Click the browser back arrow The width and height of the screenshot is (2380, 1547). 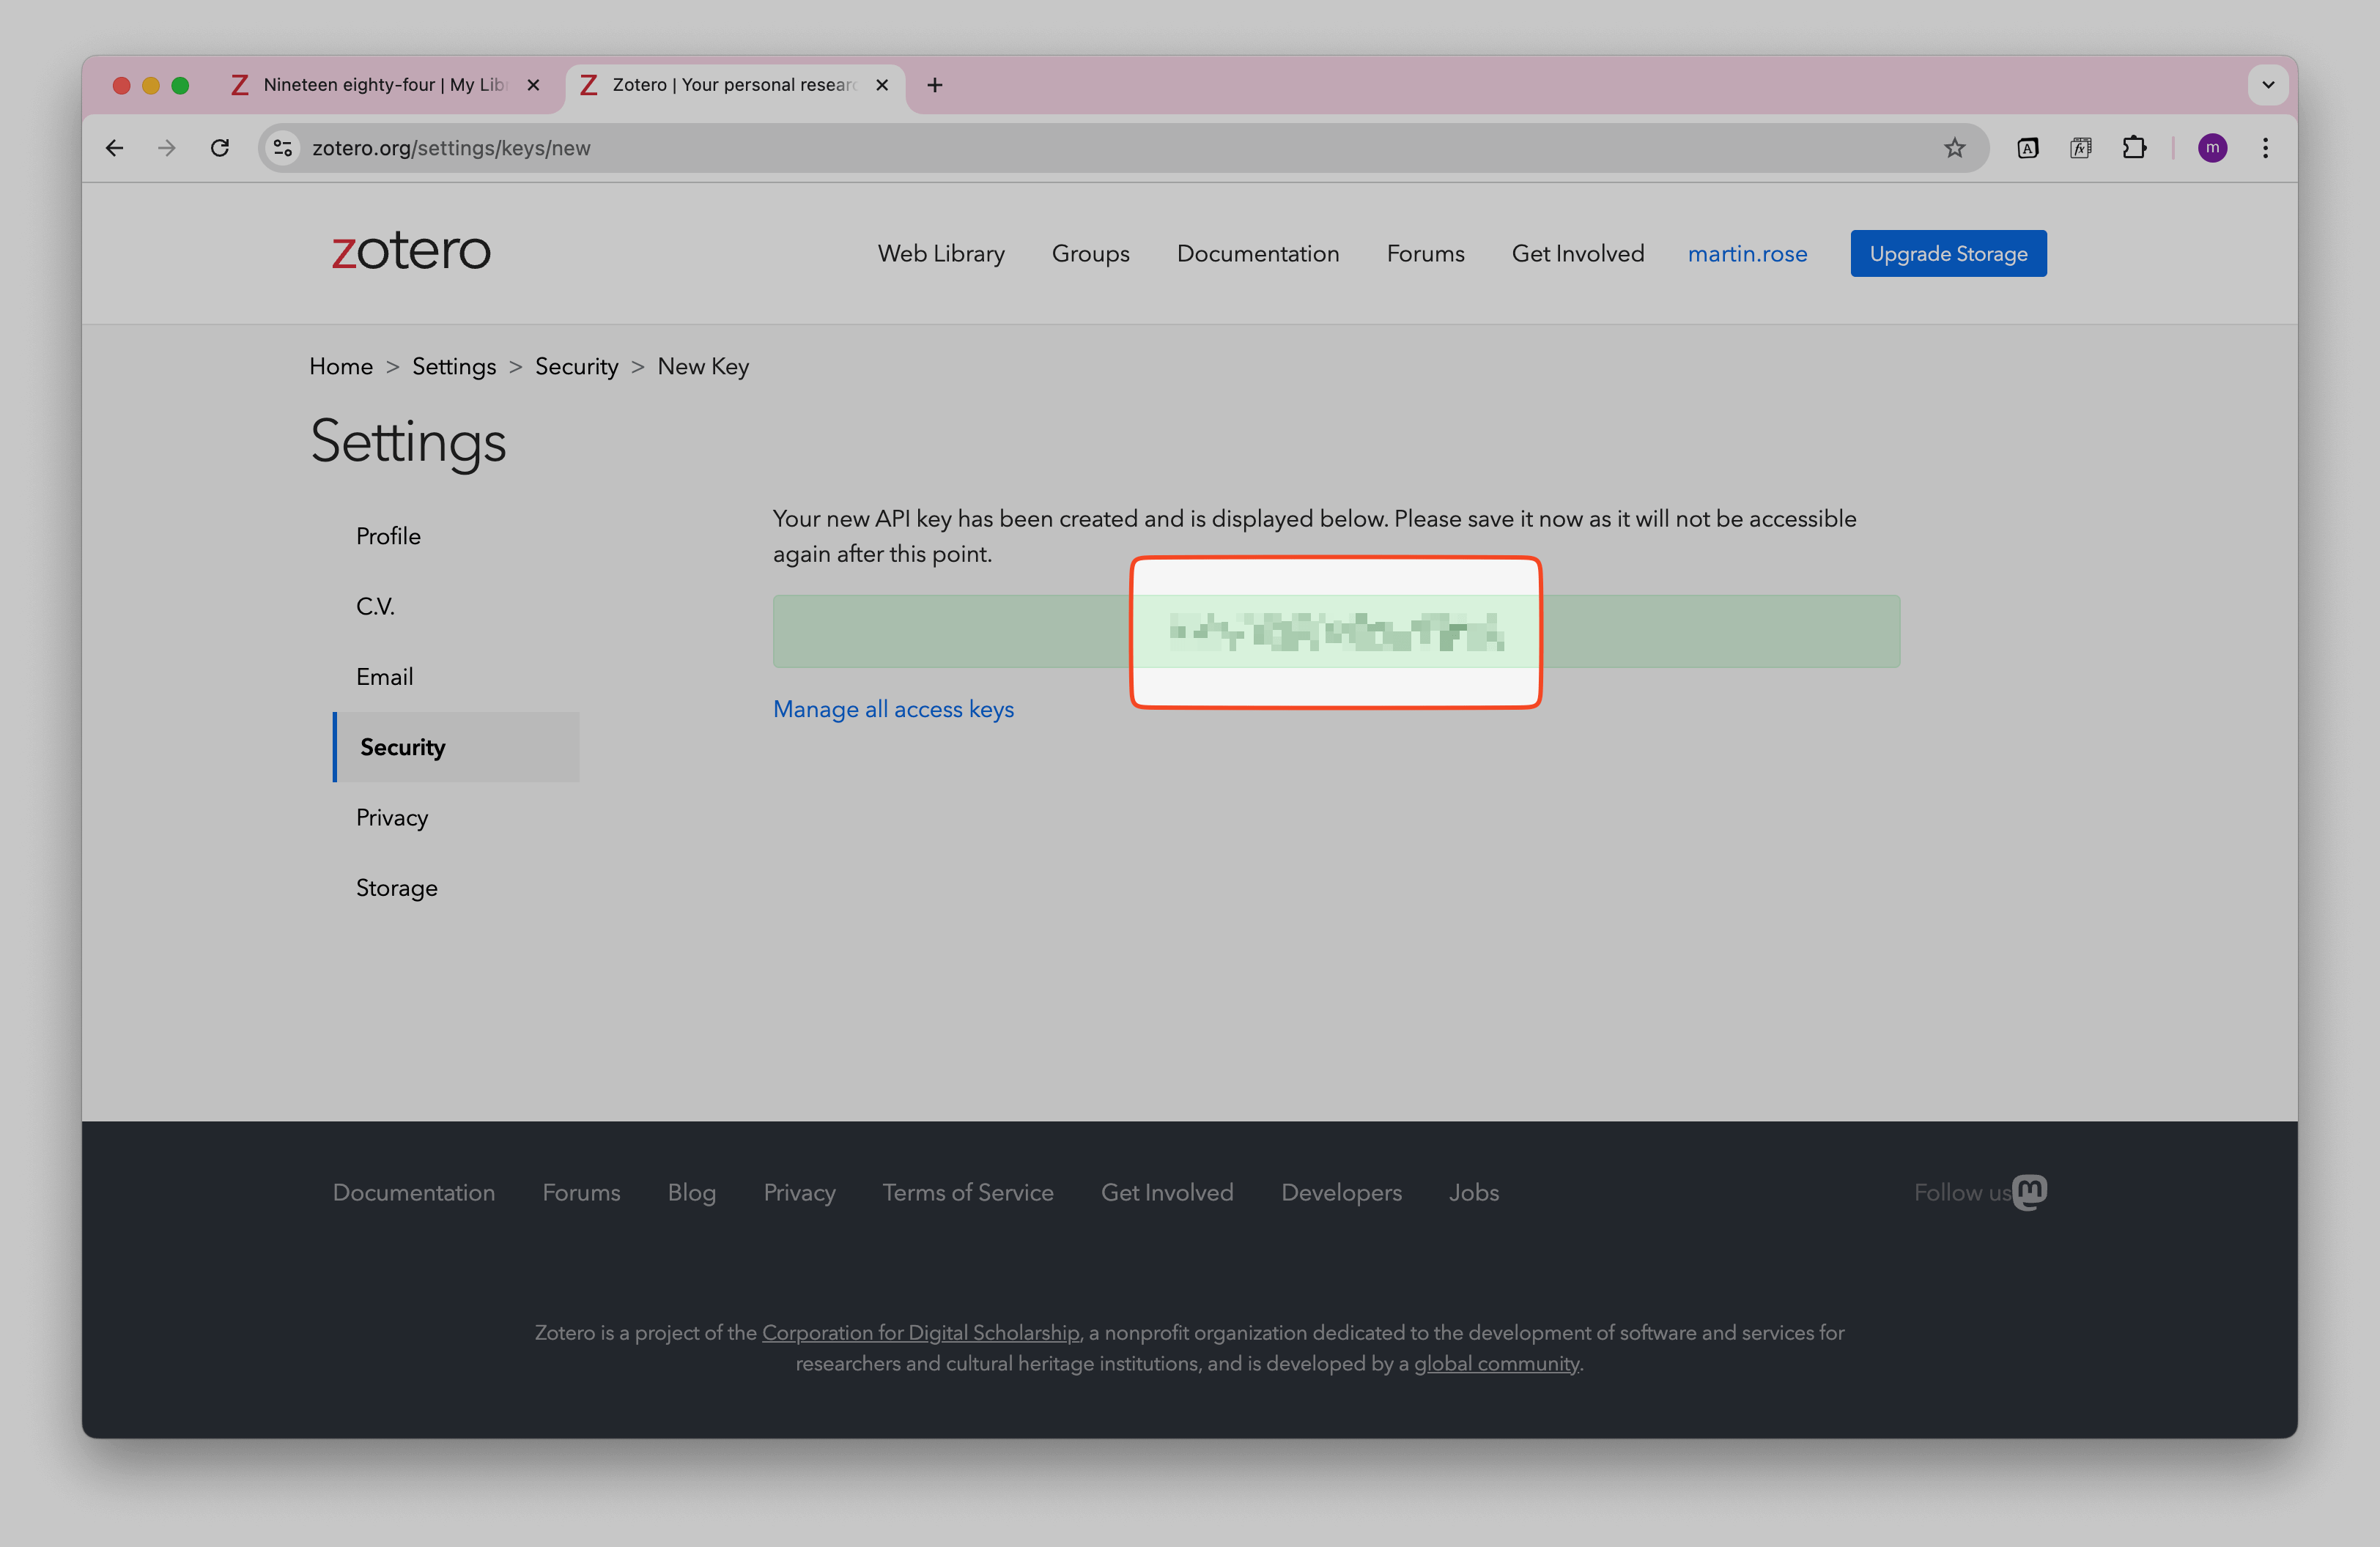[x=114, y=148]
